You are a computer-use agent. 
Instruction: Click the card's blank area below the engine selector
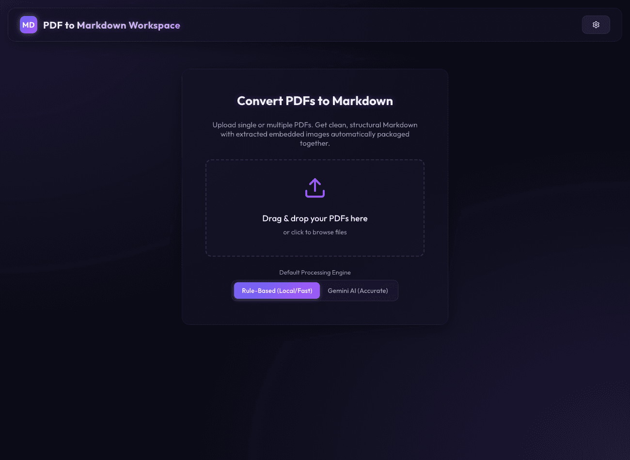315,312
